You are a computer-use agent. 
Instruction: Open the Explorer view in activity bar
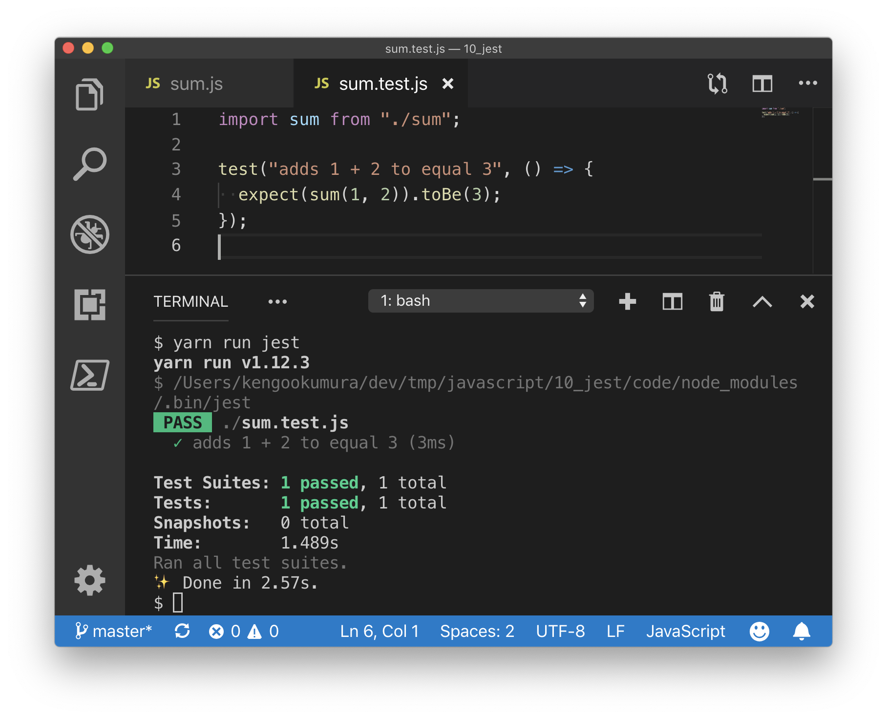point(89,94)
